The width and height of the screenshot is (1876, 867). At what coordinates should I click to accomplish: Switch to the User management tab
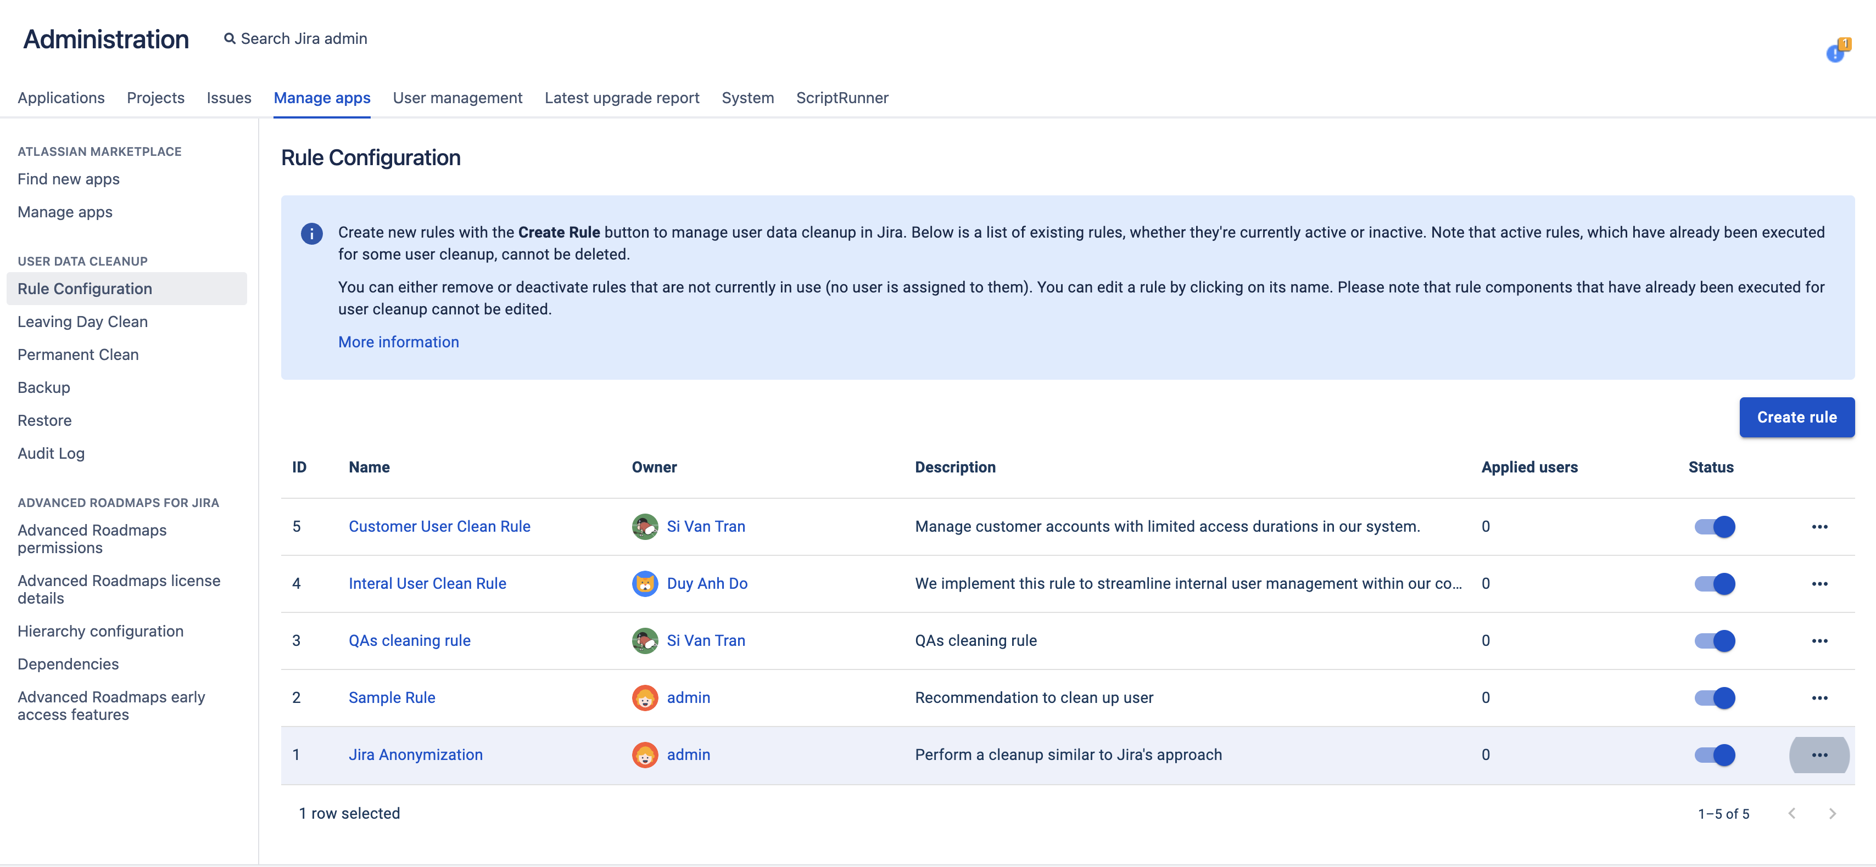[457, 98]
